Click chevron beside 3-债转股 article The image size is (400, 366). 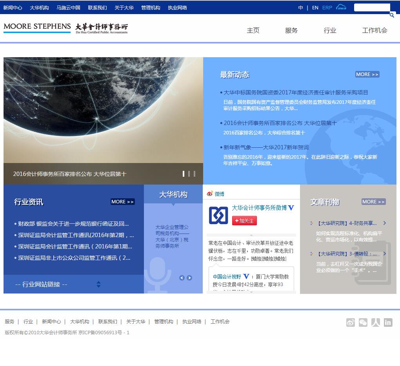point(385,254)
